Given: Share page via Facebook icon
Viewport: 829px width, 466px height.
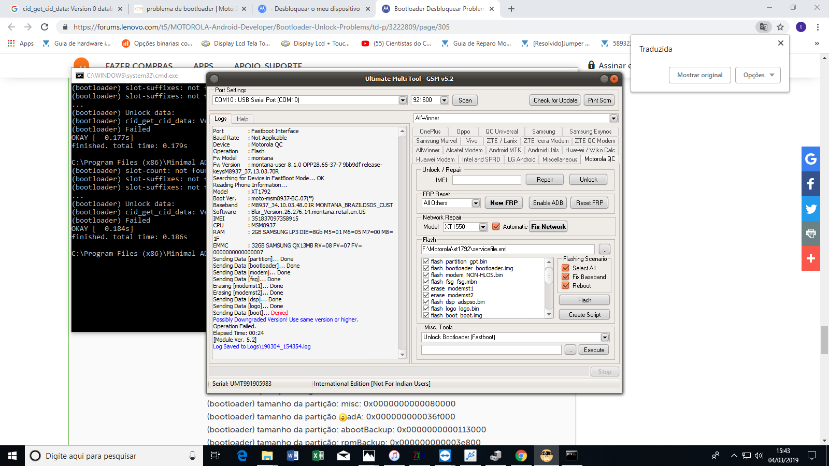Looking at the screenshot, I should click(811, 184).
